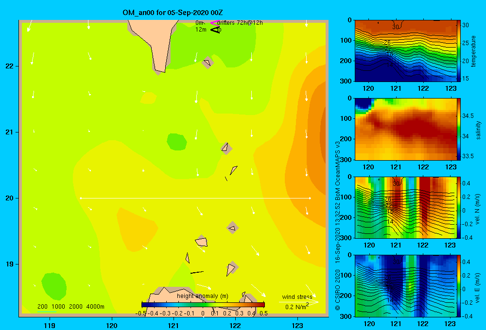This screenshot has width=486, height=330.
Task: Click the -0.5 tick on height anomaly colorbar
Action: click(141, 313)
